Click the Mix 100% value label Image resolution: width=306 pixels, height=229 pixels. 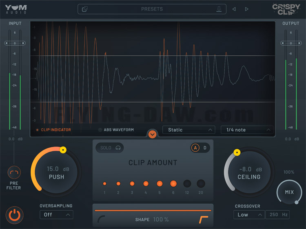pos(289,172)
